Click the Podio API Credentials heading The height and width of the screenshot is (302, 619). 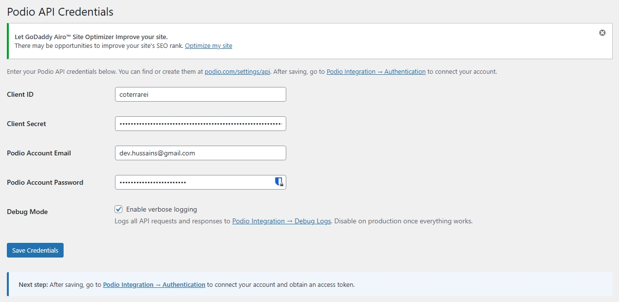(60, 12)
